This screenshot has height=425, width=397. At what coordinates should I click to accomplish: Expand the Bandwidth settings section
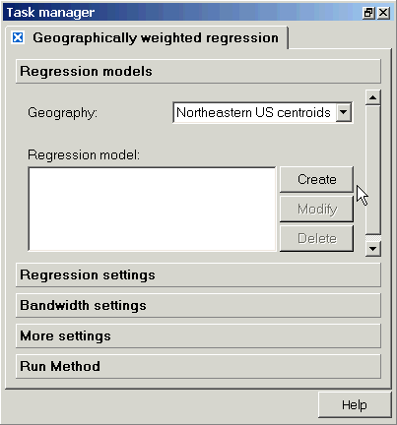click(198, 305)
